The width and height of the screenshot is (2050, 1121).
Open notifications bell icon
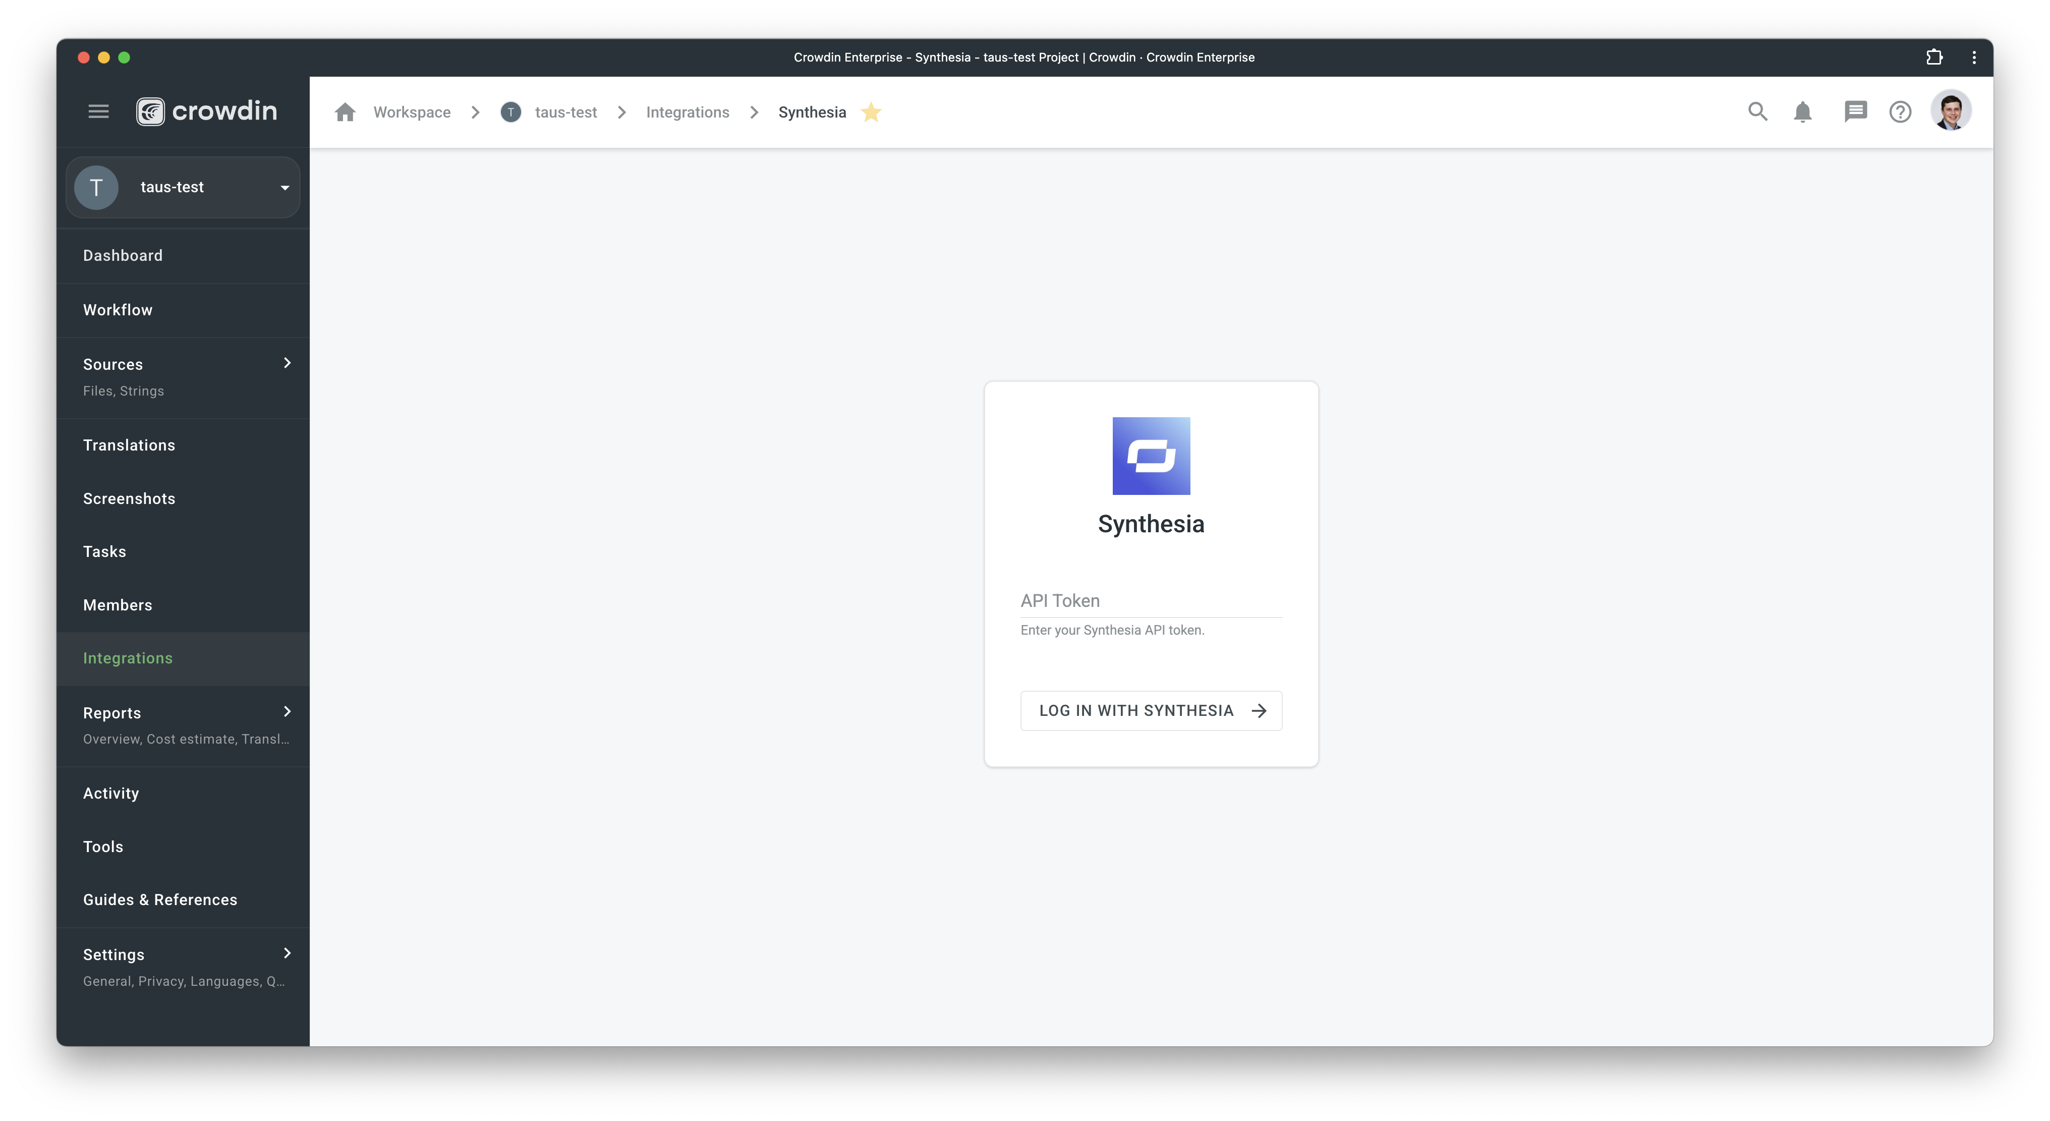click(1802, 111)
